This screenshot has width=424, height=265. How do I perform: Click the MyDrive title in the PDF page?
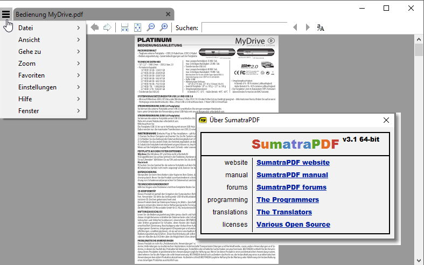point(250,41)
